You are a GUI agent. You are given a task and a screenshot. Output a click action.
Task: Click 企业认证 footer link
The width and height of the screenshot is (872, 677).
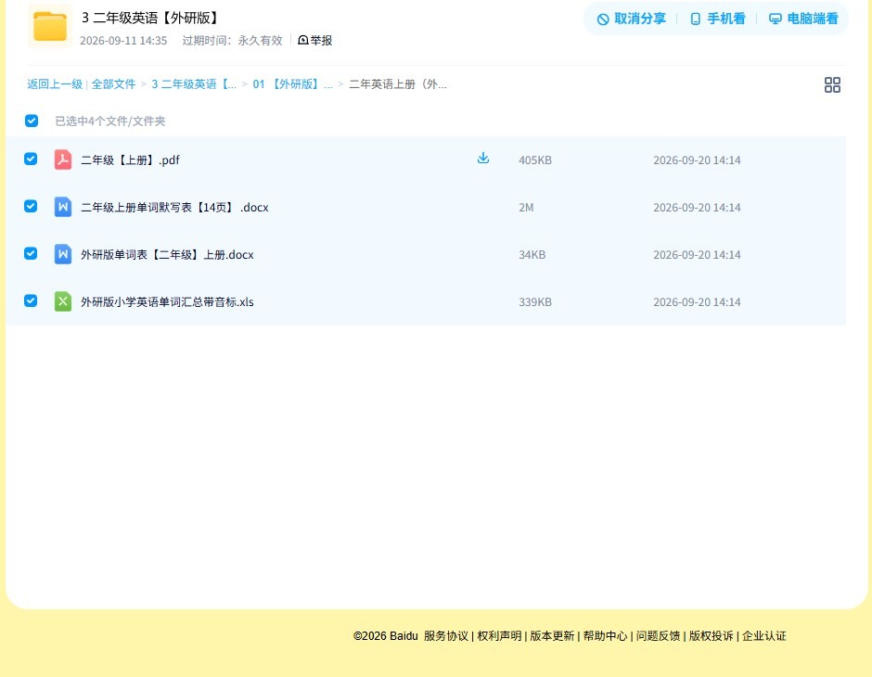coord(764,636)
